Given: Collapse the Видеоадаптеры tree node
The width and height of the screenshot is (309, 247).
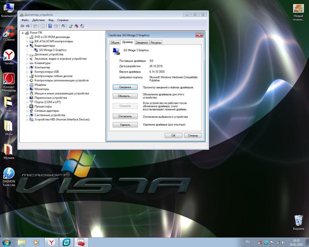Looking at the screenshot, I should click(x=27, y=46).
